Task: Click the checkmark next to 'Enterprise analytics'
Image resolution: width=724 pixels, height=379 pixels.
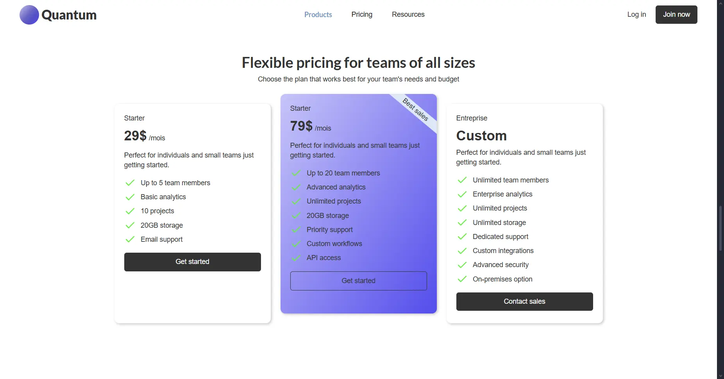Action: pyautogui.click(x=462, y=194)
